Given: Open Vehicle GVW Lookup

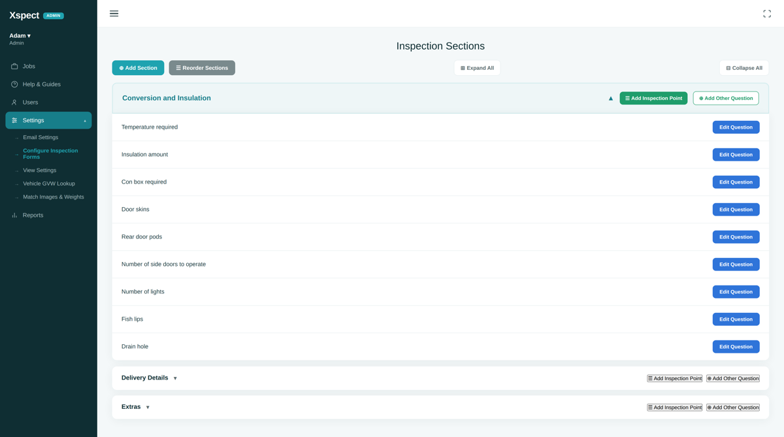Looking at the screenshot, I should pos(49,184).
